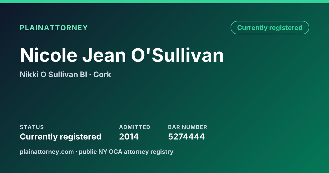The height and width of the screenshot is (173, 329).
Task: Click the green accent bar at top
Action: (x=164, y=2)
